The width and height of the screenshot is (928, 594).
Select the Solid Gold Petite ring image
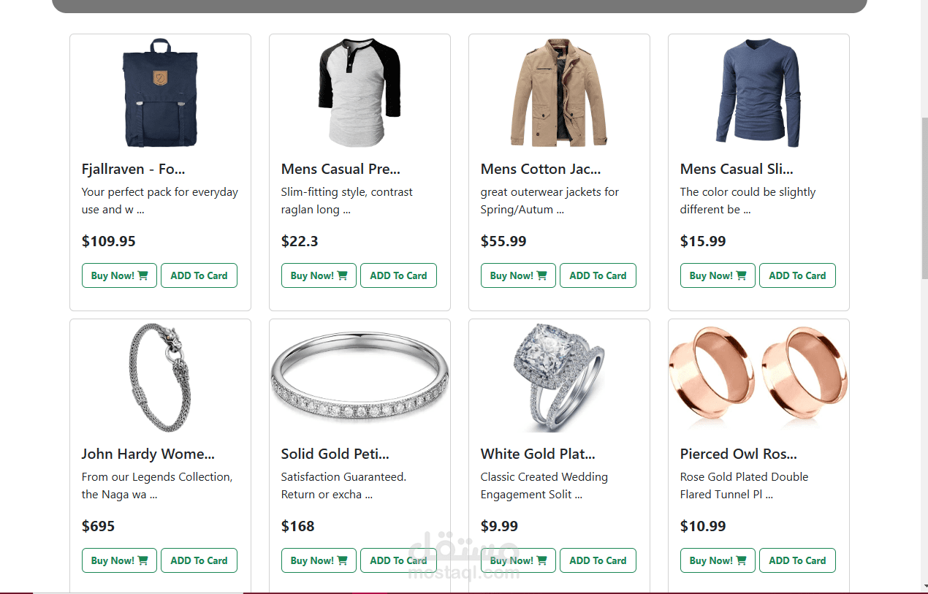tap(360, 378)
